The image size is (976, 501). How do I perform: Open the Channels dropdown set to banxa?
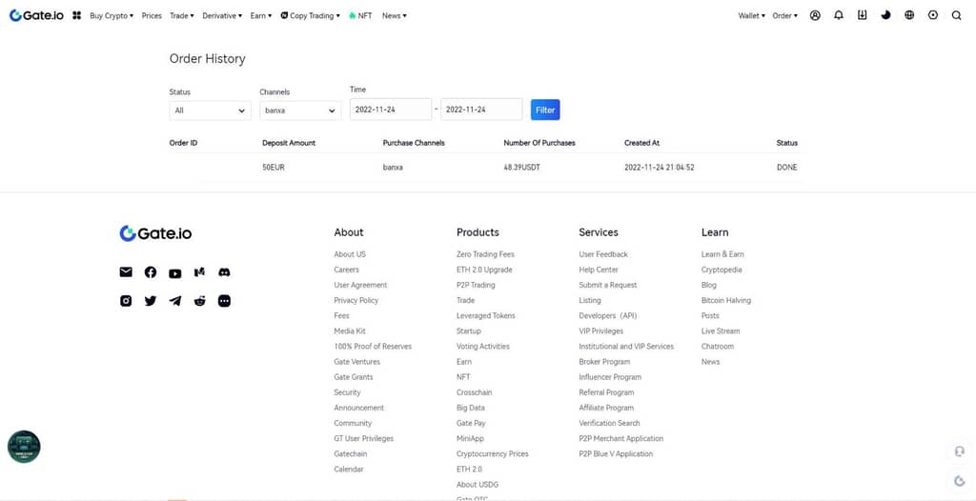300,110
